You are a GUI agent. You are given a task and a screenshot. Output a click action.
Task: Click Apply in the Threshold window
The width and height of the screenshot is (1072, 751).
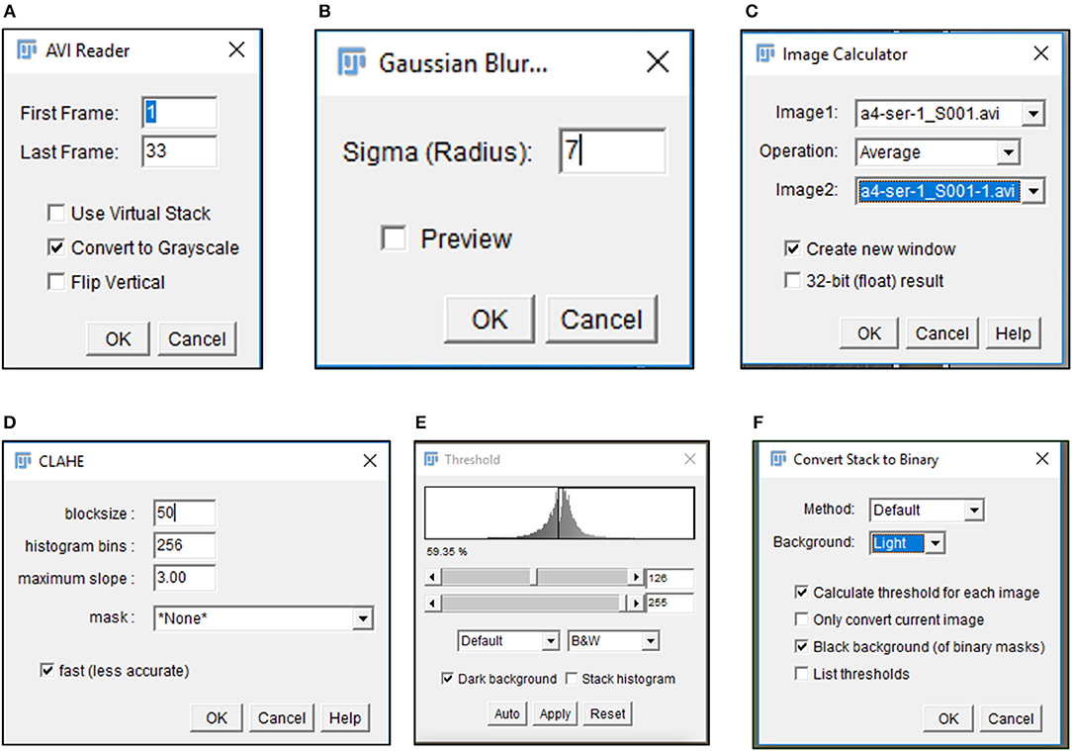555,713
